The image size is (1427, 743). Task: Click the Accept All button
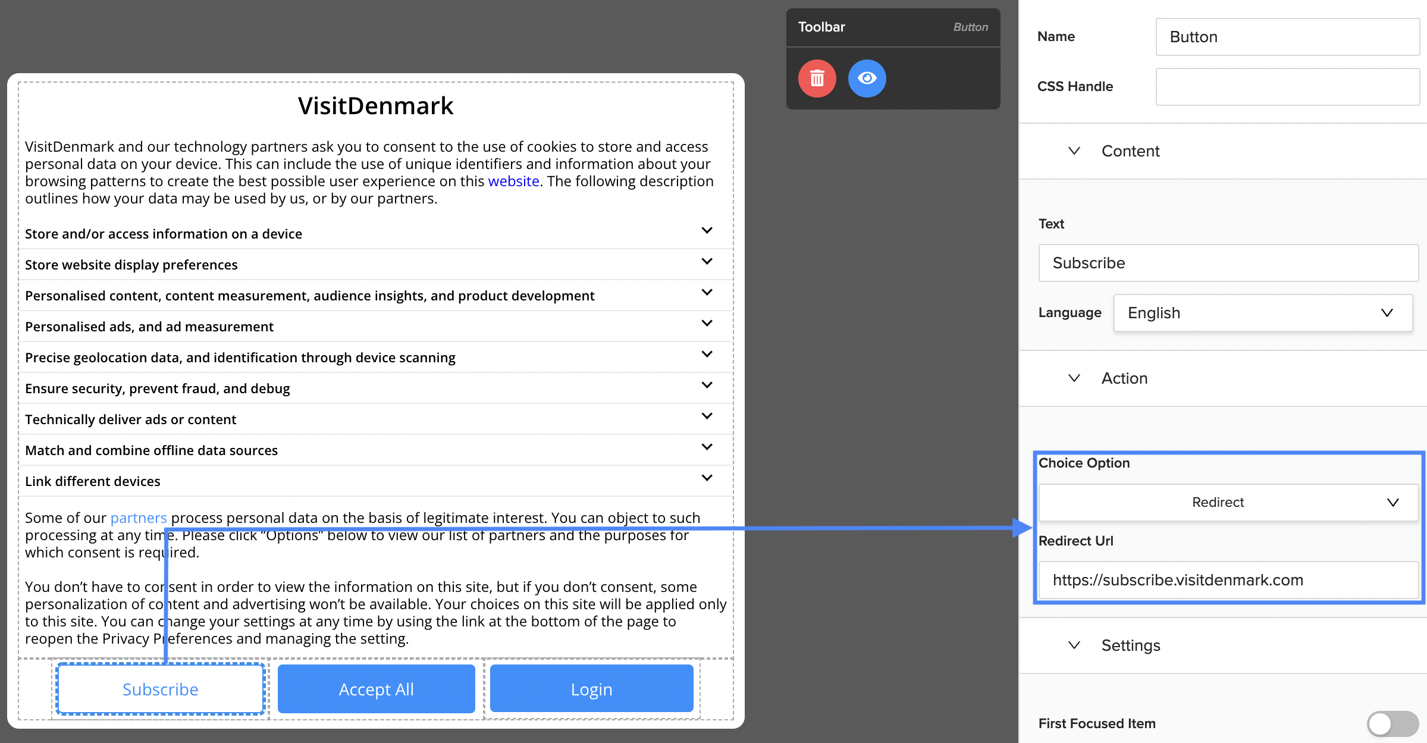click(376, 689)
